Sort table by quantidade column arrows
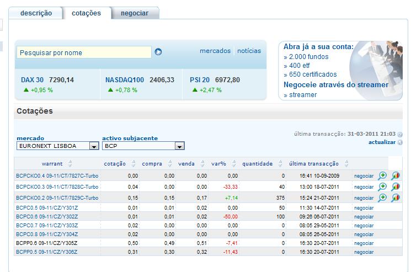Image resolution: width=411 pixels, height=272 pixels. click(x=280, y=163)
